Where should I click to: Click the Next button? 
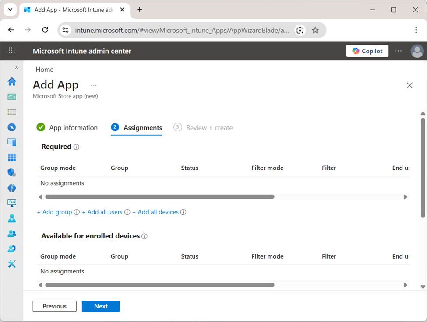(101, 306)
